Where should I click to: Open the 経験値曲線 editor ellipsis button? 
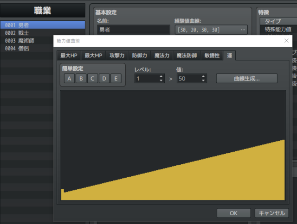pos(243,30)
